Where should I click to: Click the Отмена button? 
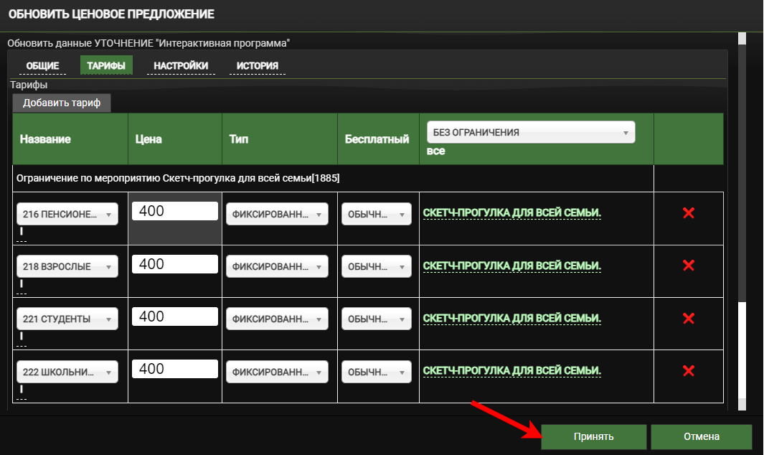point(701,436)
